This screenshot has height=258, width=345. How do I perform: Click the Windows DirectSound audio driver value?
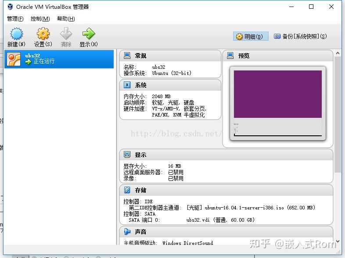tap(188, 243)
